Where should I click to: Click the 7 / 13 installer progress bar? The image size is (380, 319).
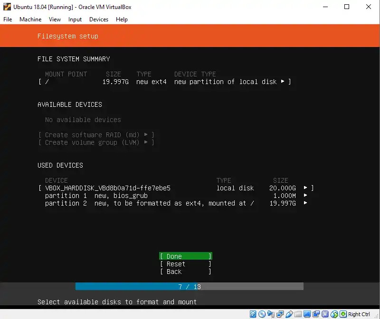(x=189, y=287)
